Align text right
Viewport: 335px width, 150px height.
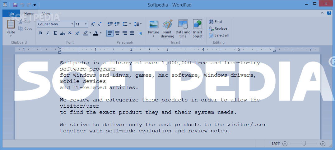(x=124, y=33)
